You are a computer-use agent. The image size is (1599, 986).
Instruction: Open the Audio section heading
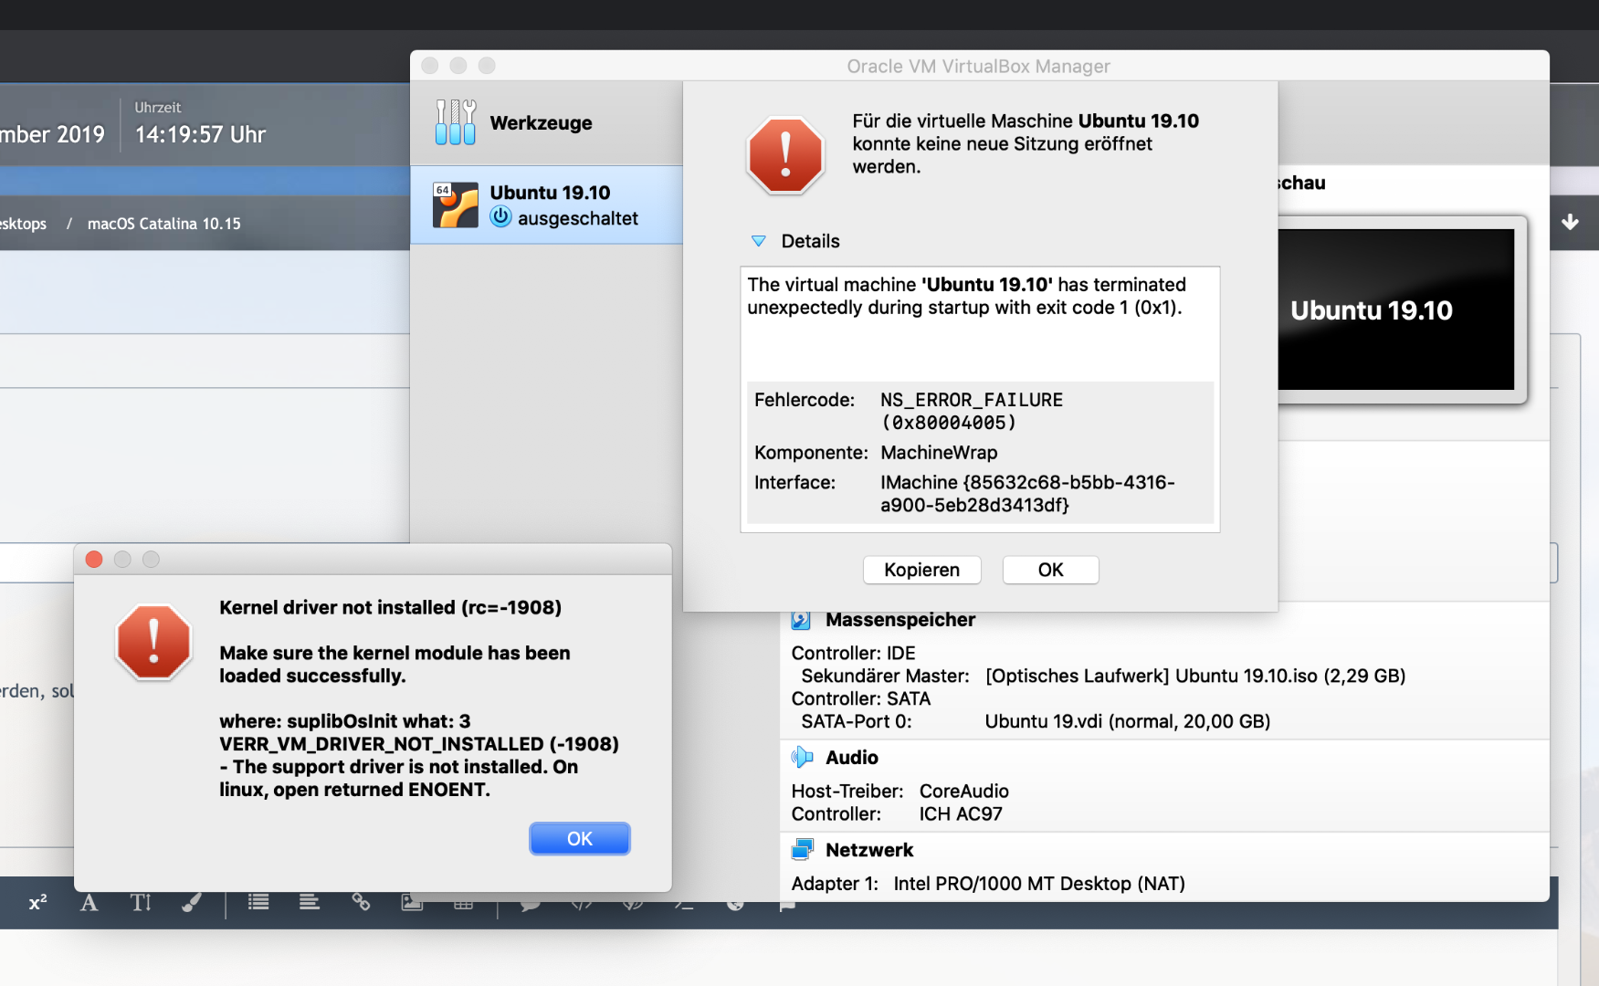coord(852,758)
